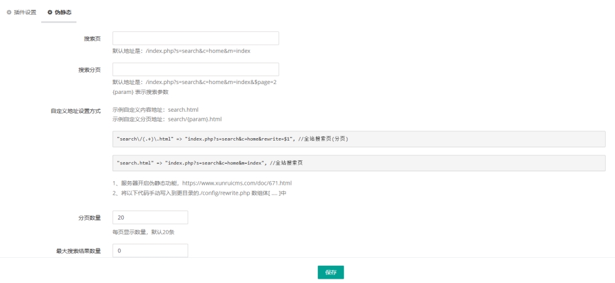Focus the 搜索页 input field

(x=196, y=39)
